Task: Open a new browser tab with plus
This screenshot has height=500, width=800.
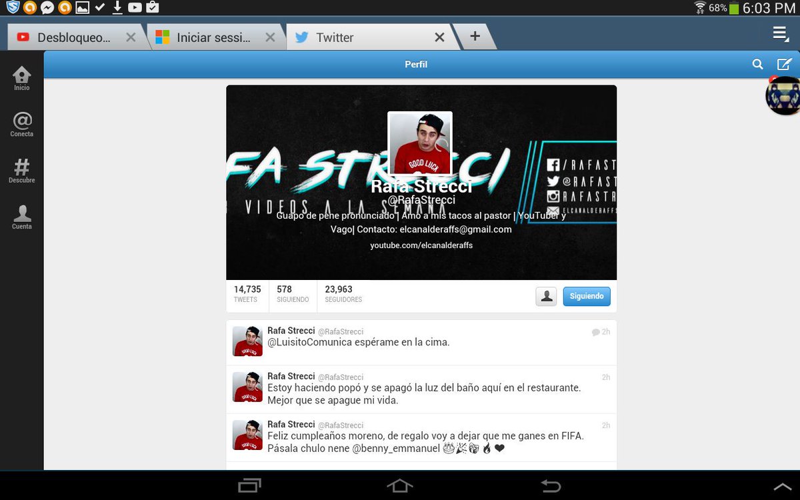Action: pos(475,36)
